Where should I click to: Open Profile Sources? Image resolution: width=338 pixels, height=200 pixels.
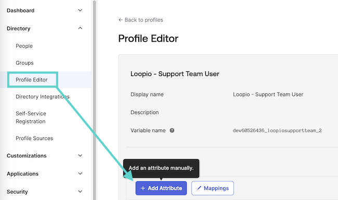(34, 138)
